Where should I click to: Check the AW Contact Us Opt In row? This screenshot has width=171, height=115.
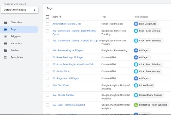tap(47, 41)
